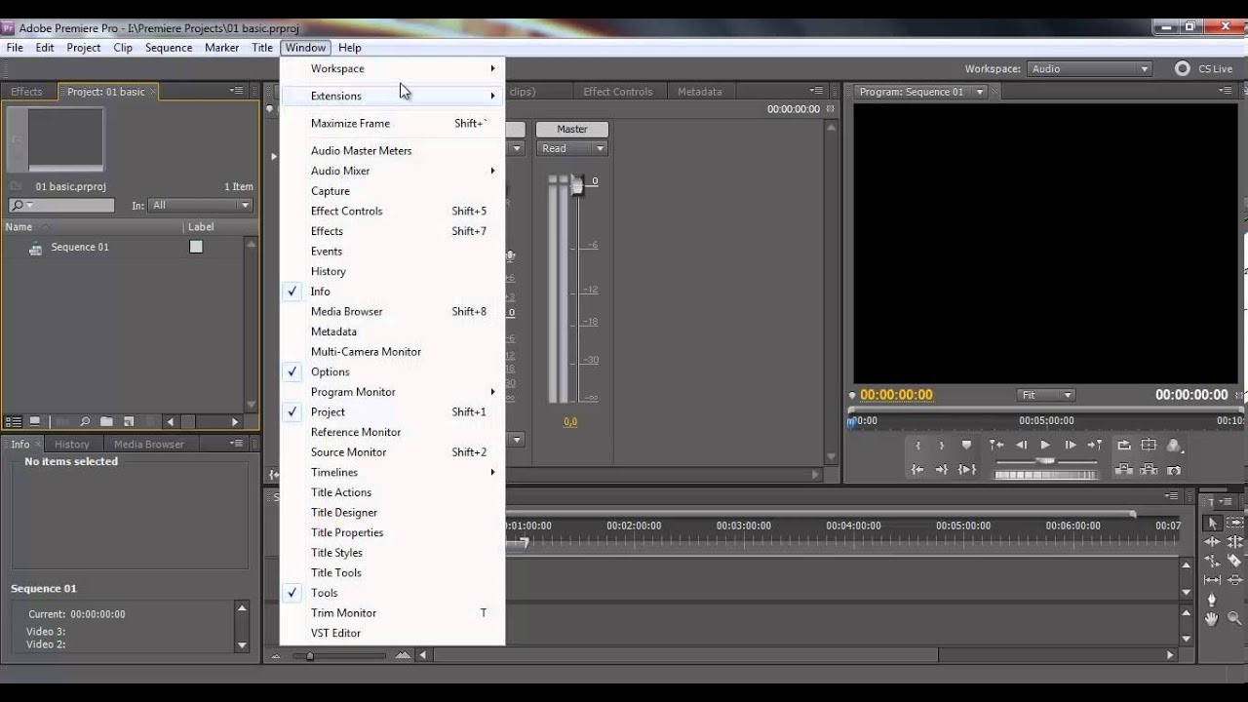Click the shuttle slider in Program Monitor
This screenshot has height=702, width=1248.
(x=1045, y=461)
